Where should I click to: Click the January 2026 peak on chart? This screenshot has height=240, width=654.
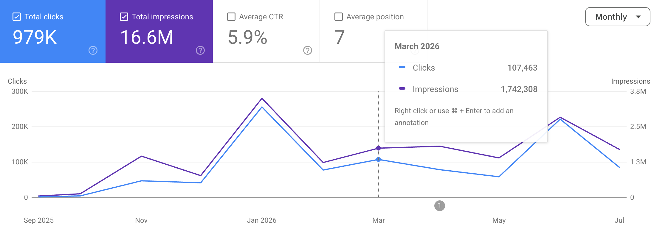(262, 99)
